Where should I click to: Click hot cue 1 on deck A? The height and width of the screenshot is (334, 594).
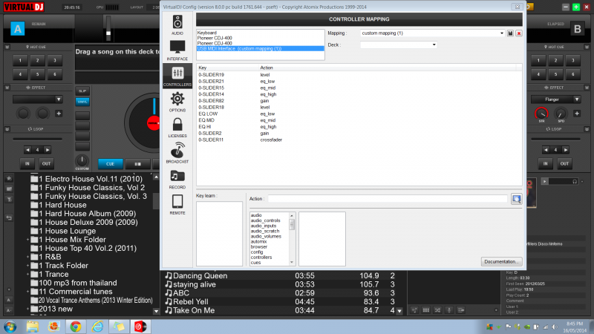click(21, 60)
